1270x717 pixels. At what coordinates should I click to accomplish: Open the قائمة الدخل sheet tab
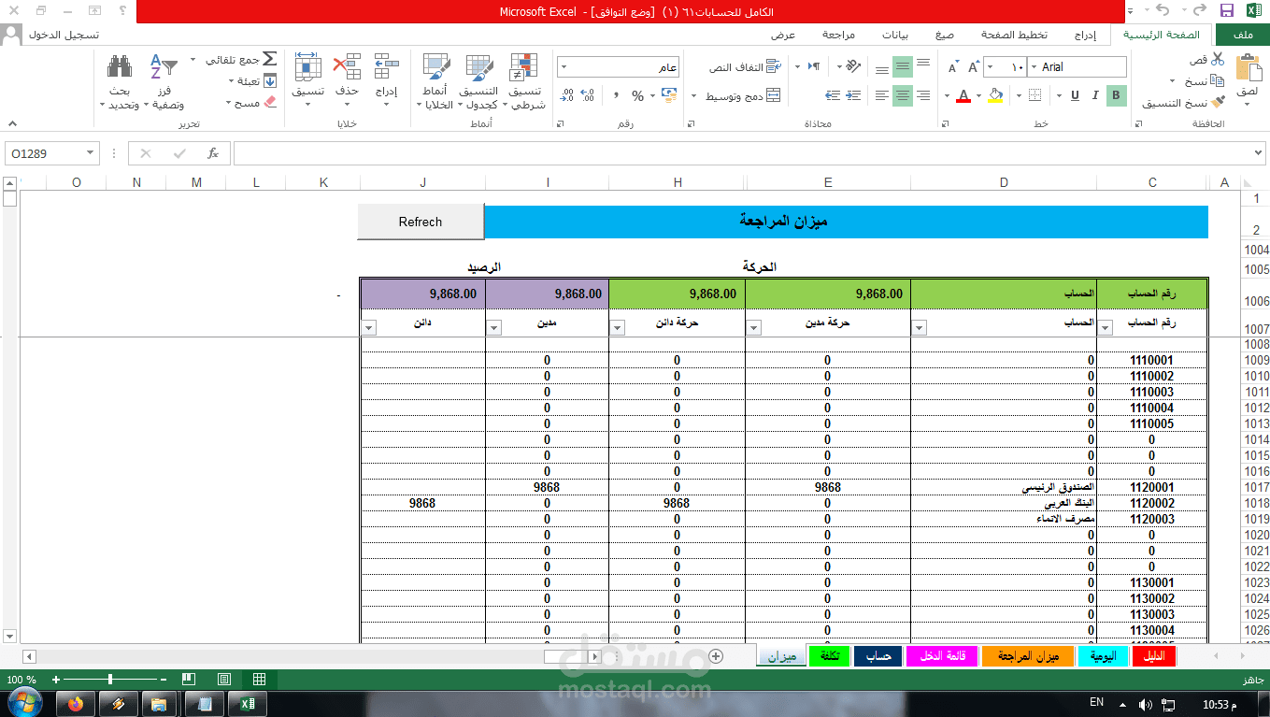[x=943, y=656]
